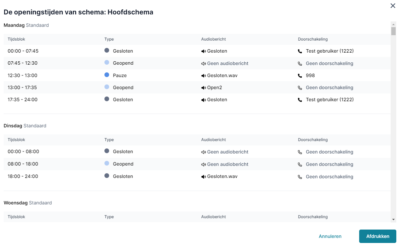This screenshot has width=401, height=250.
Task: Click Tuesday time block 08:00 - 18:00
Action: click(23, 164)
